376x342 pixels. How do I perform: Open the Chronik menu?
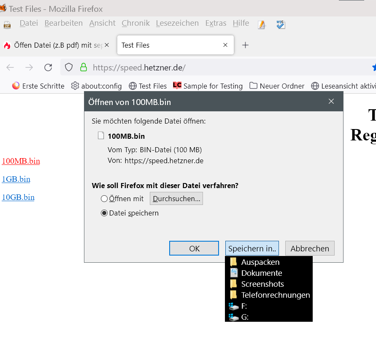(136, 23)
